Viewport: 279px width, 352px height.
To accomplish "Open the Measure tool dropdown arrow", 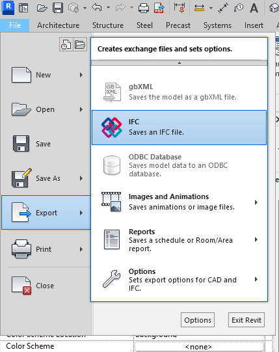I will [211, 8].
